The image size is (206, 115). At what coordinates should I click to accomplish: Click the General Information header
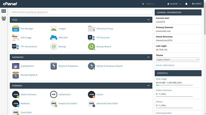click(178, 13)
